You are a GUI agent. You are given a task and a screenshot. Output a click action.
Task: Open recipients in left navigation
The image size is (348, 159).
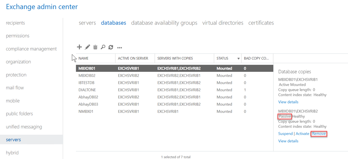(15, 23)
